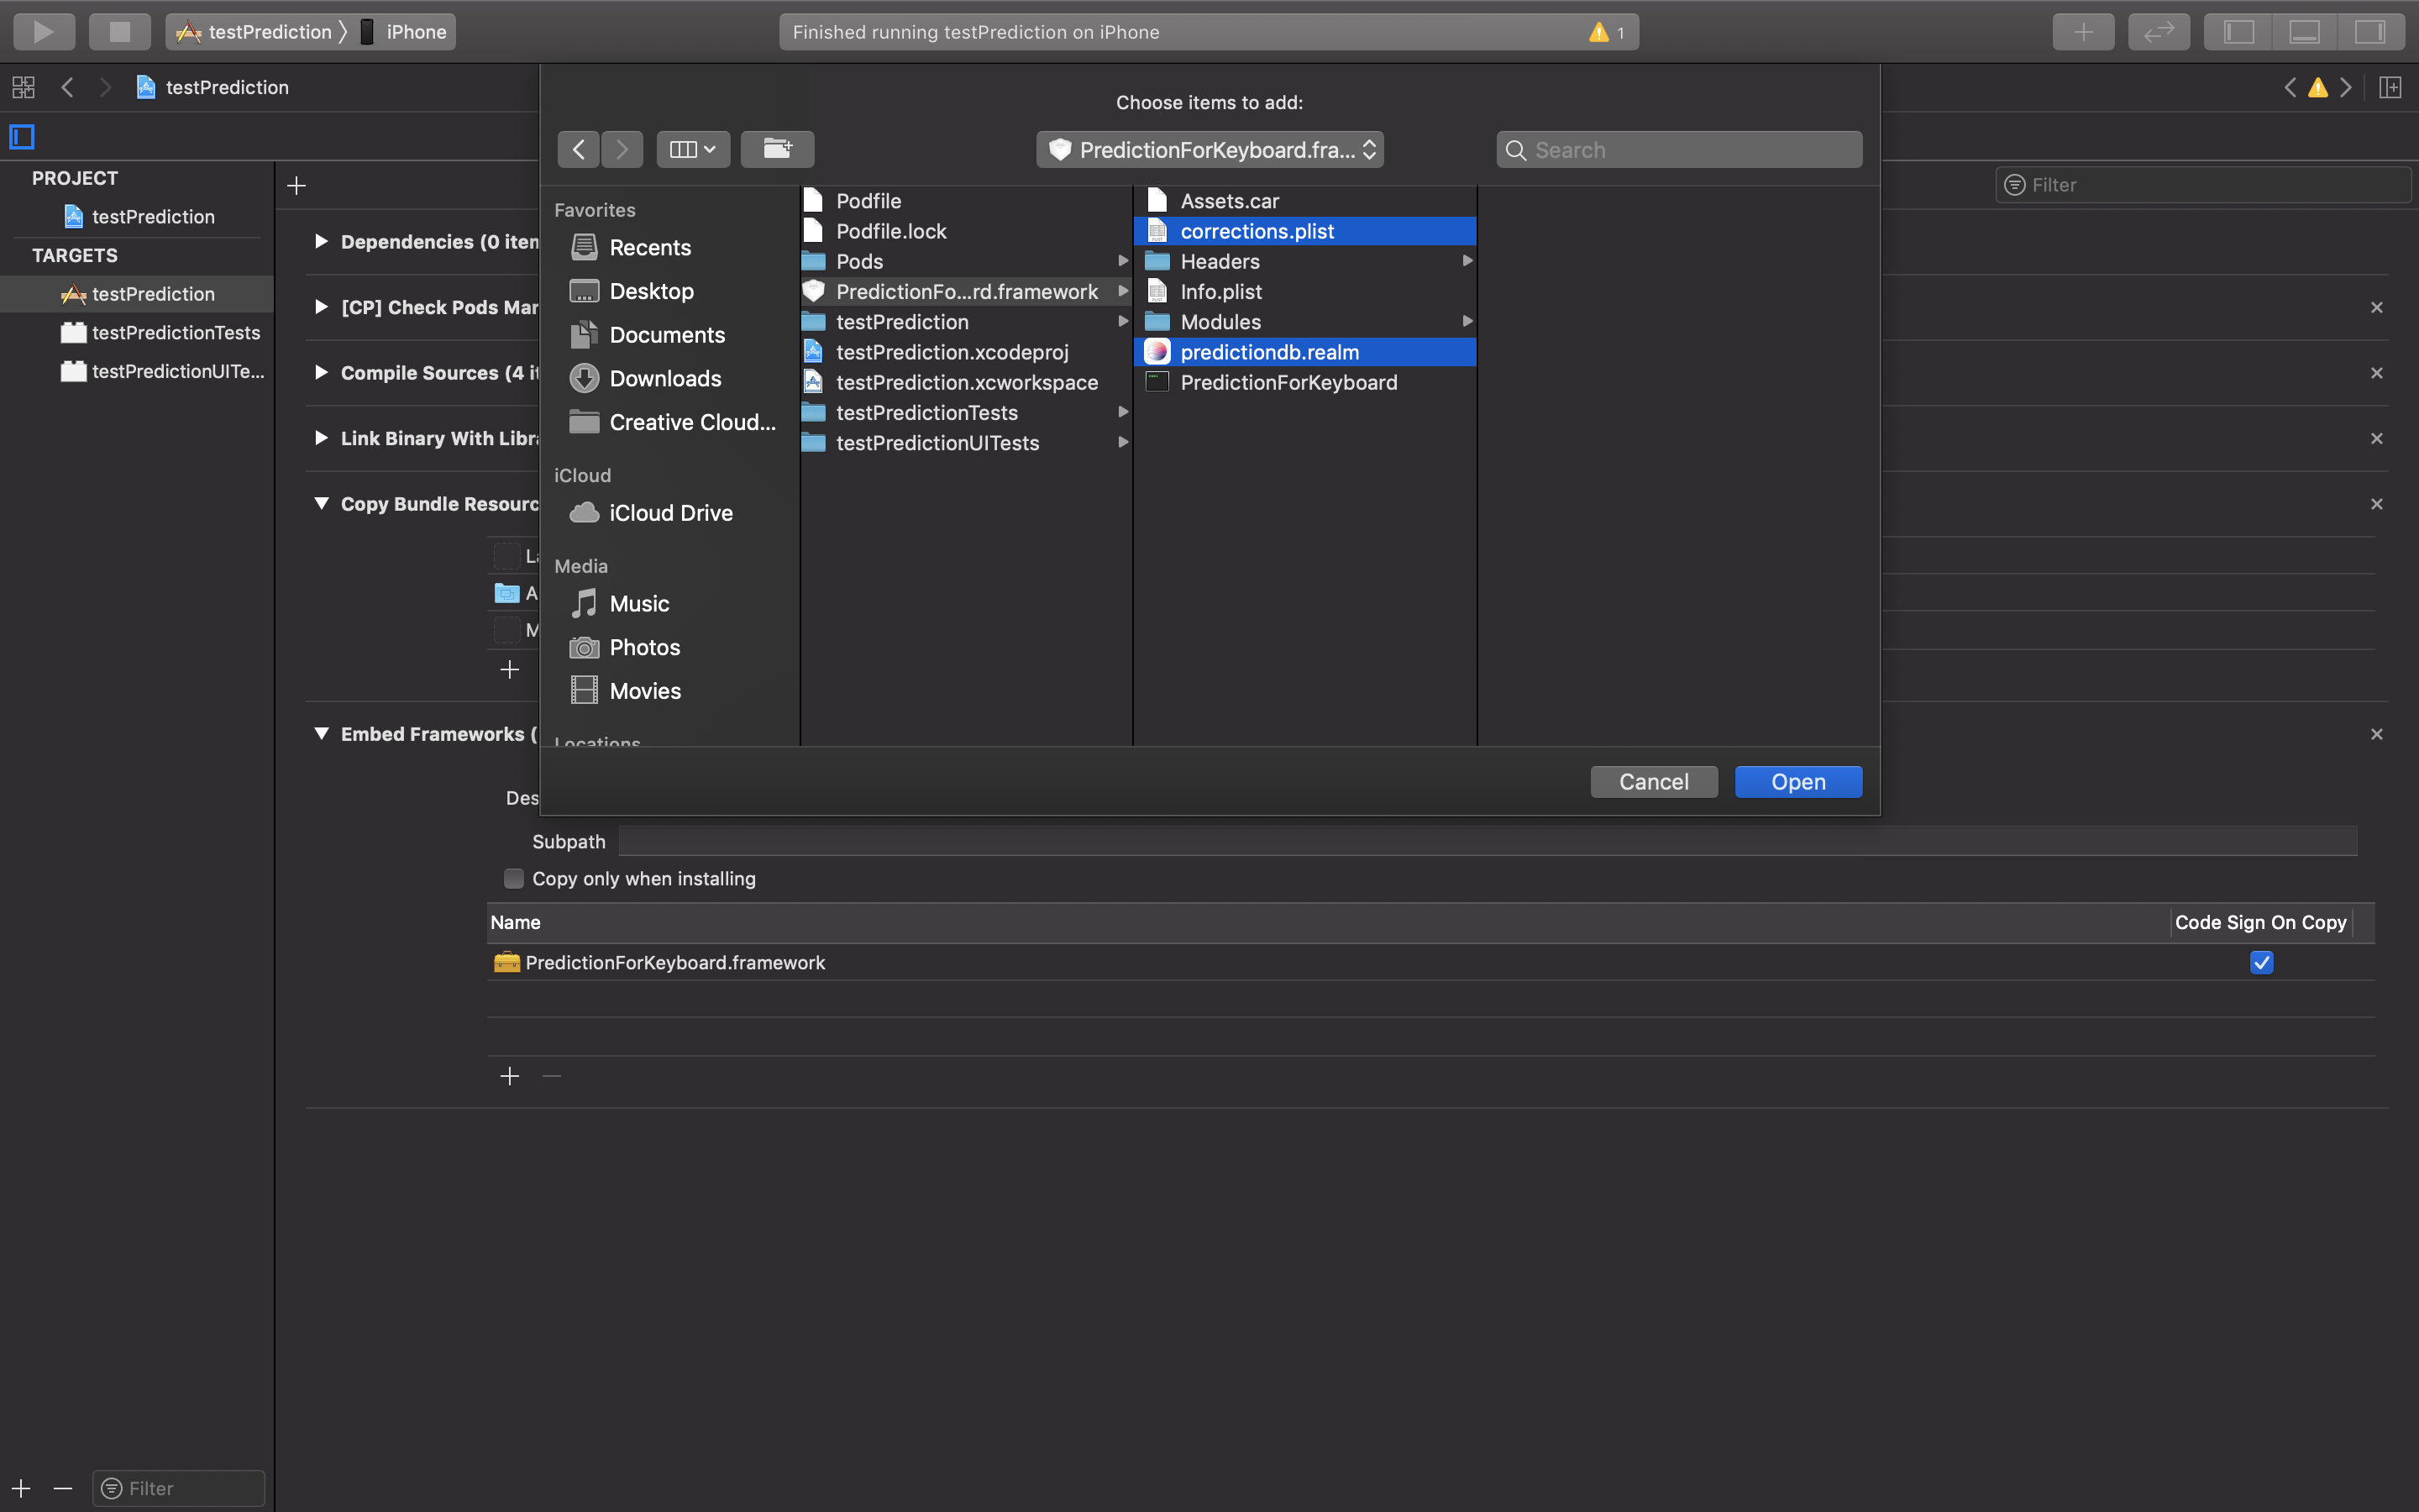The image size is (2419, 1512).
Task: Open the PredictionForKeyboard path popup
Action: coord(1209,149)
